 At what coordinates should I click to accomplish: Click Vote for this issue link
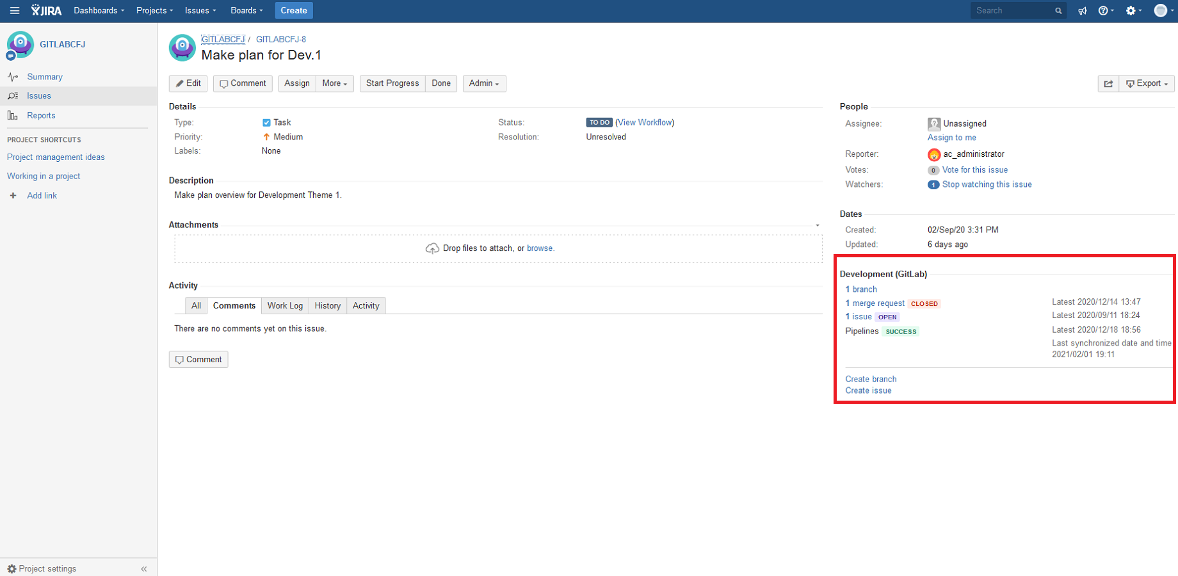coord(975,170)
